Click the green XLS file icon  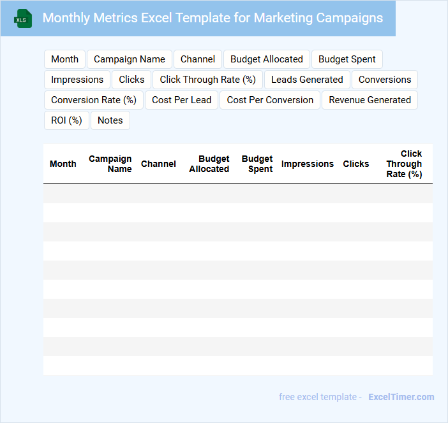point(23,18)
